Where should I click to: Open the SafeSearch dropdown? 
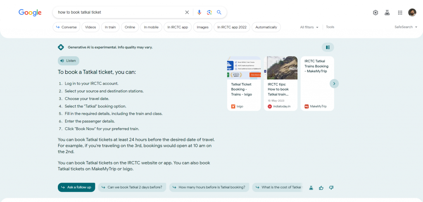tap(406, 27)
